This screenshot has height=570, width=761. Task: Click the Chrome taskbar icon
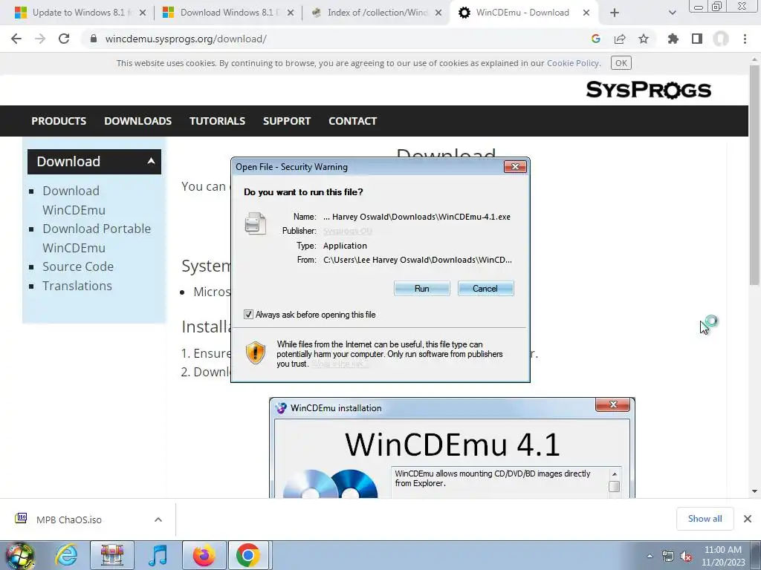248,555
